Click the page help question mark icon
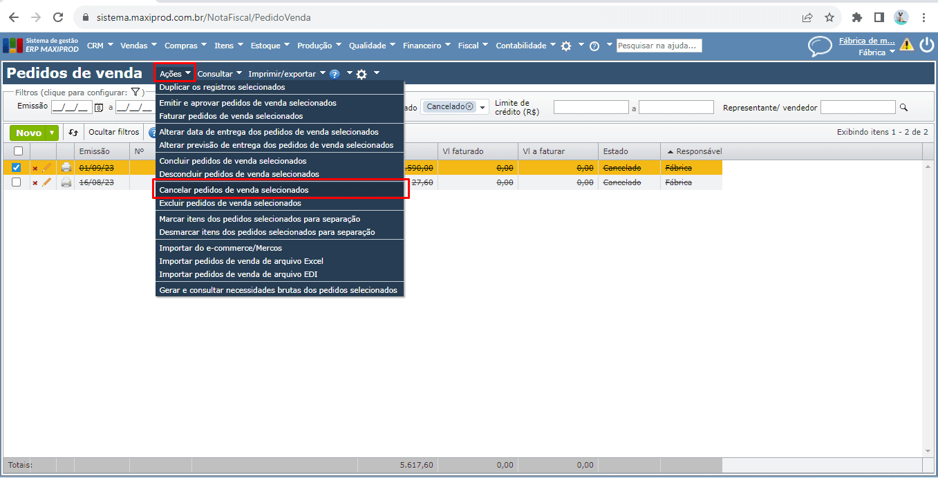Screen dimensions: 938x478 (335, 74)
